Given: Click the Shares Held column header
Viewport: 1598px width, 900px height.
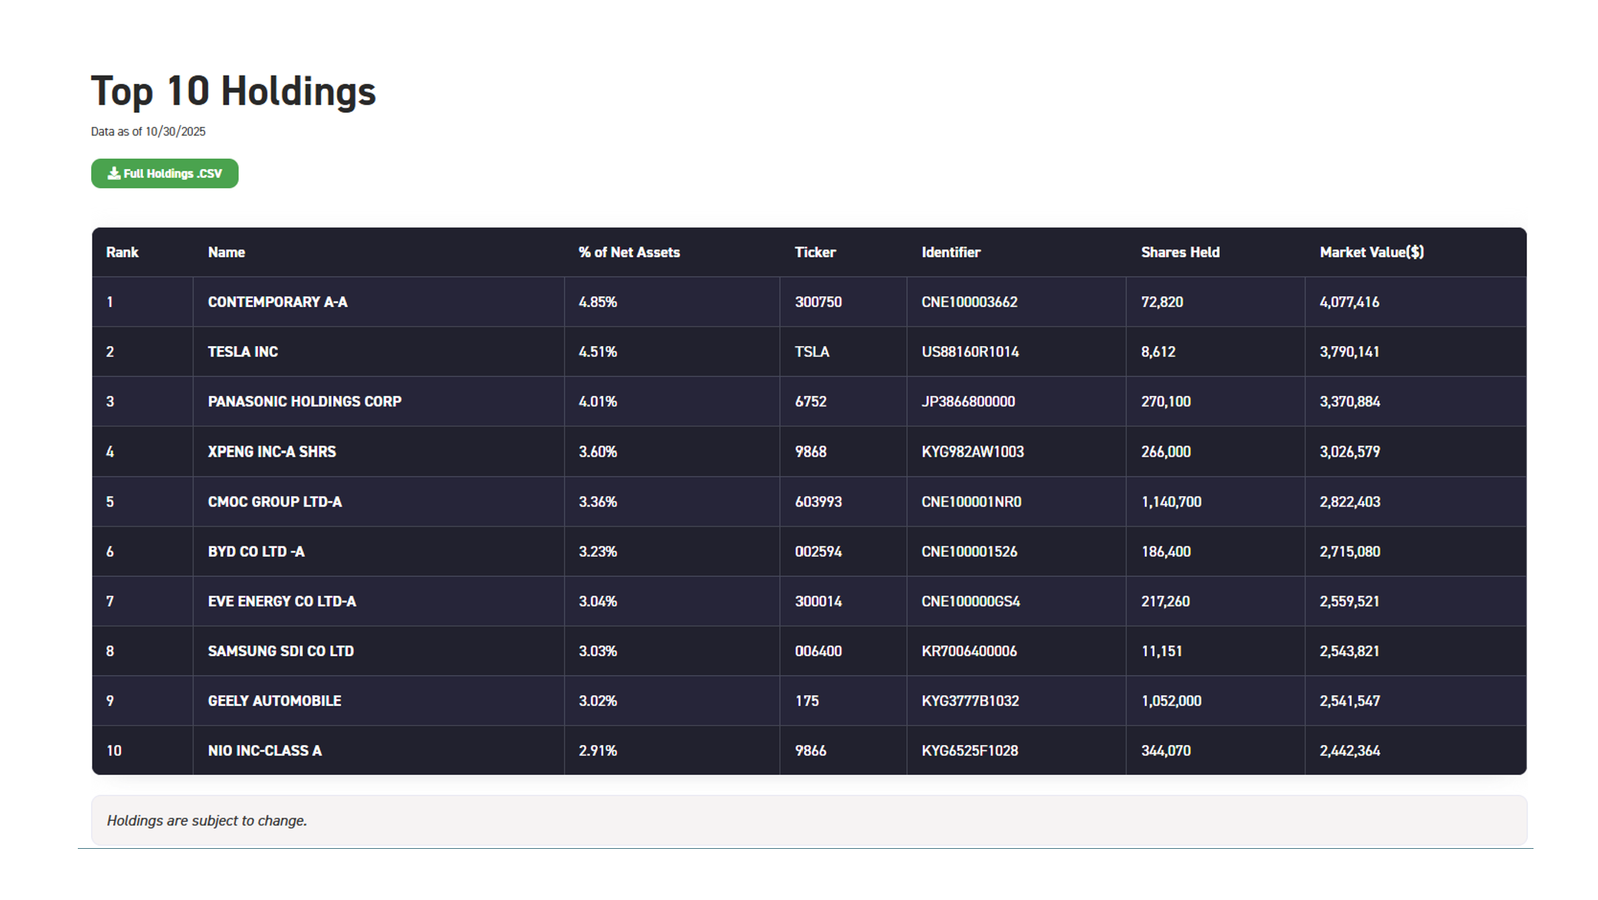Looking at the screenshot, I should click(1180, 252).
